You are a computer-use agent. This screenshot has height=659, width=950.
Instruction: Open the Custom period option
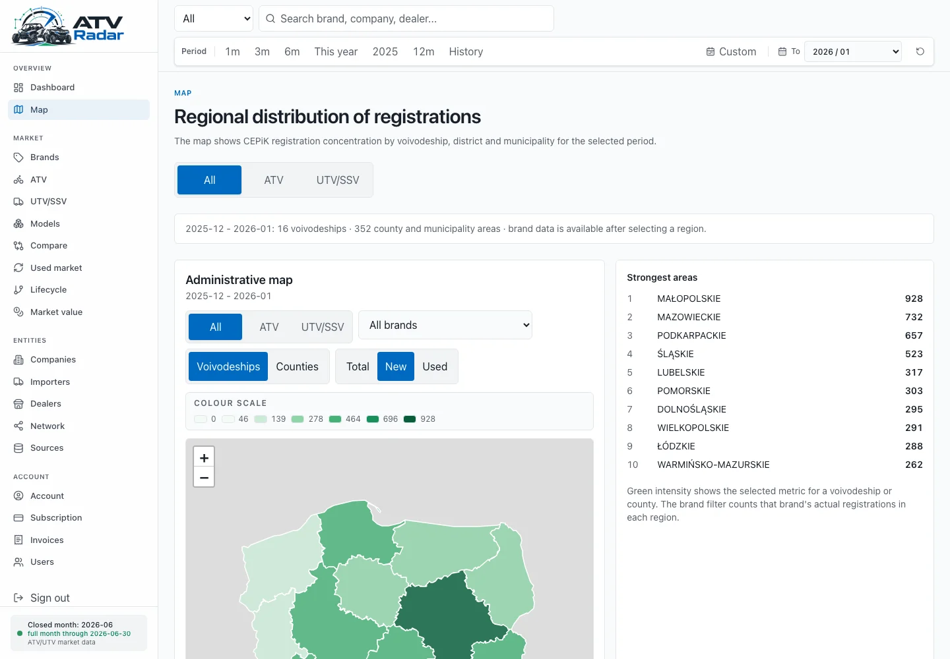pos(731,51)
